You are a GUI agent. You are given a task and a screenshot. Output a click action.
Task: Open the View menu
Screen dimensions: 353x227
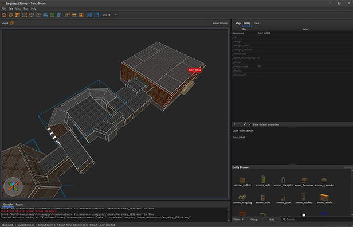pyautogui.click(x=18, y=9)
